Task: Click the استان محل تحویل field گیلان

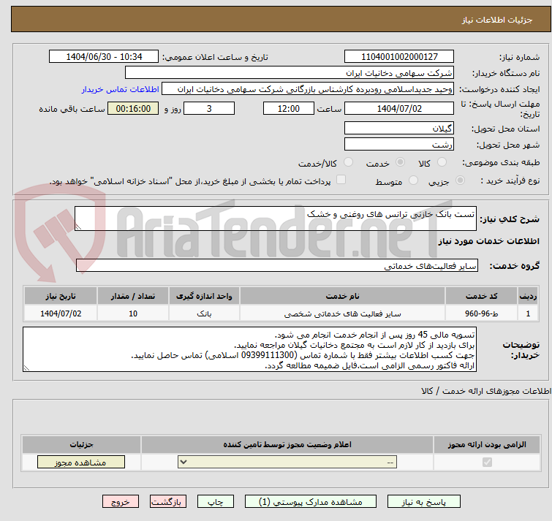Action: click(399, 128)
